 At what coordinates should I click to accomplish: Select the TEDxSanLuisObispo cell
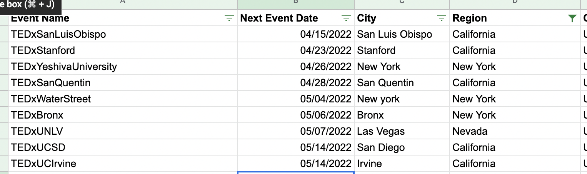(x=123, y=34)
